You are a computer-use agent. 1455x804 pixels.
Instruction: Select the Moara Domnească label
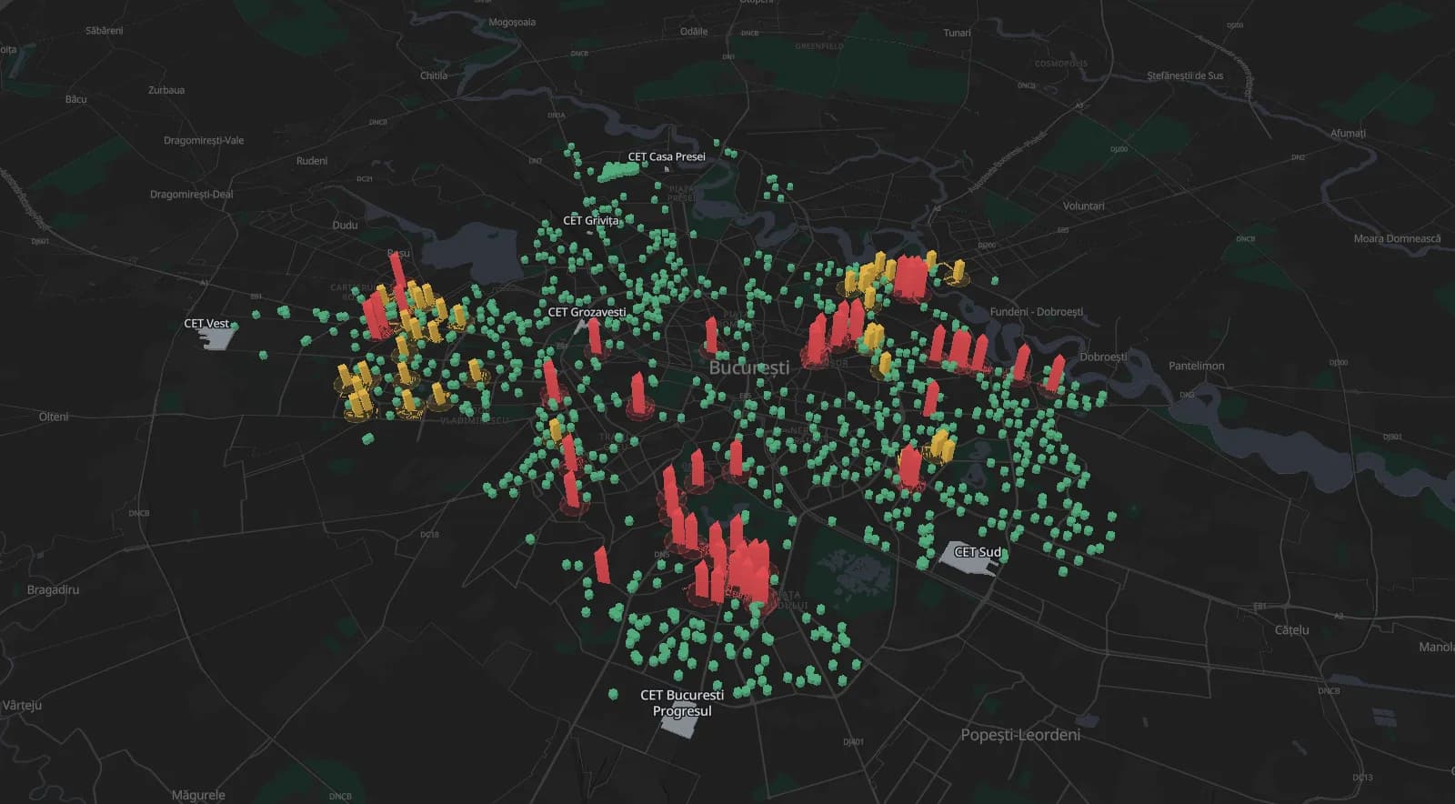[1397, 238]
